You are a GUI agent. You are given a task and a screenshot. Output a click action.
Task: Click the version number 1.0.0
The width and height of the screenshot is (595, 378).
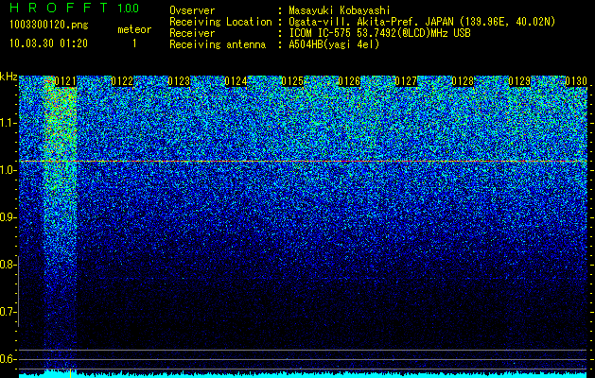[x=129, y=9]
